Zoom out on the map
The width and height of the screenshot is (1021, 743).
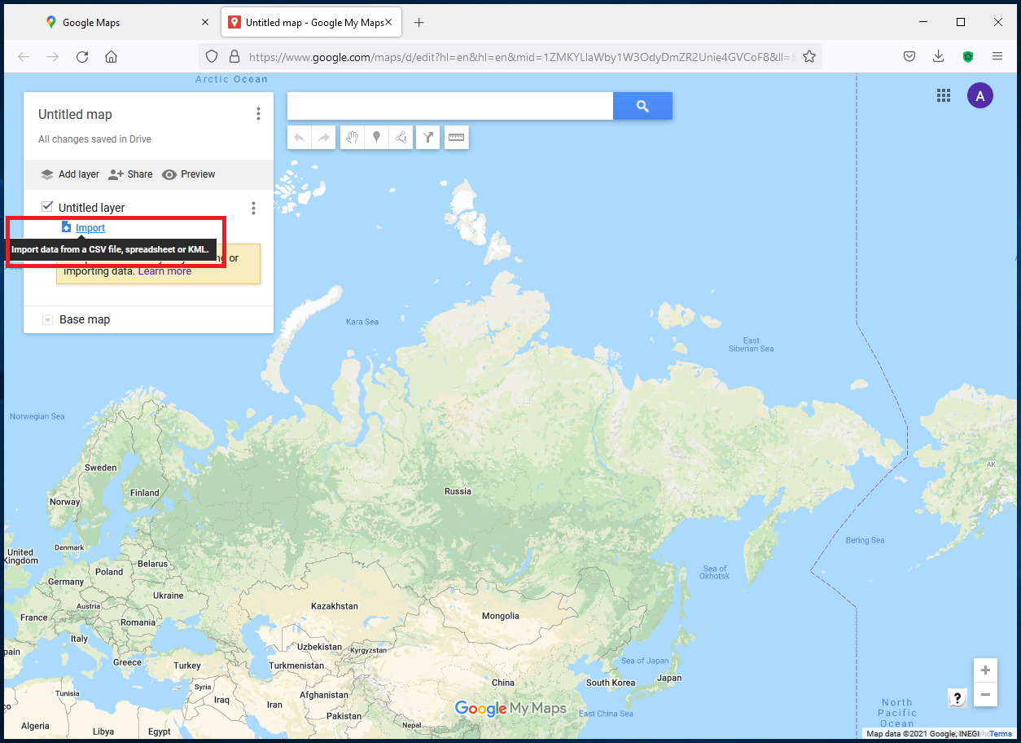985,695
